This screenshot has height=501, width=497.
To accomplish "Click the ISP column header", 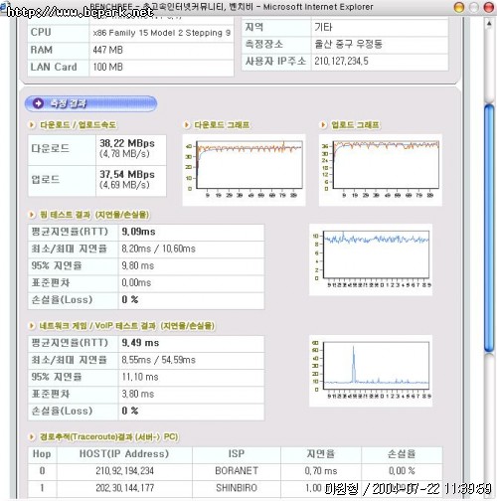I will point(237,454).
